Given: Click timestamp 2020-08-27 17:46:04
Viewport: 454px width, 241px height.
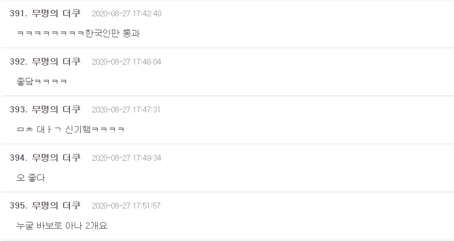Looking at the screenshot, I should (126, 62).
